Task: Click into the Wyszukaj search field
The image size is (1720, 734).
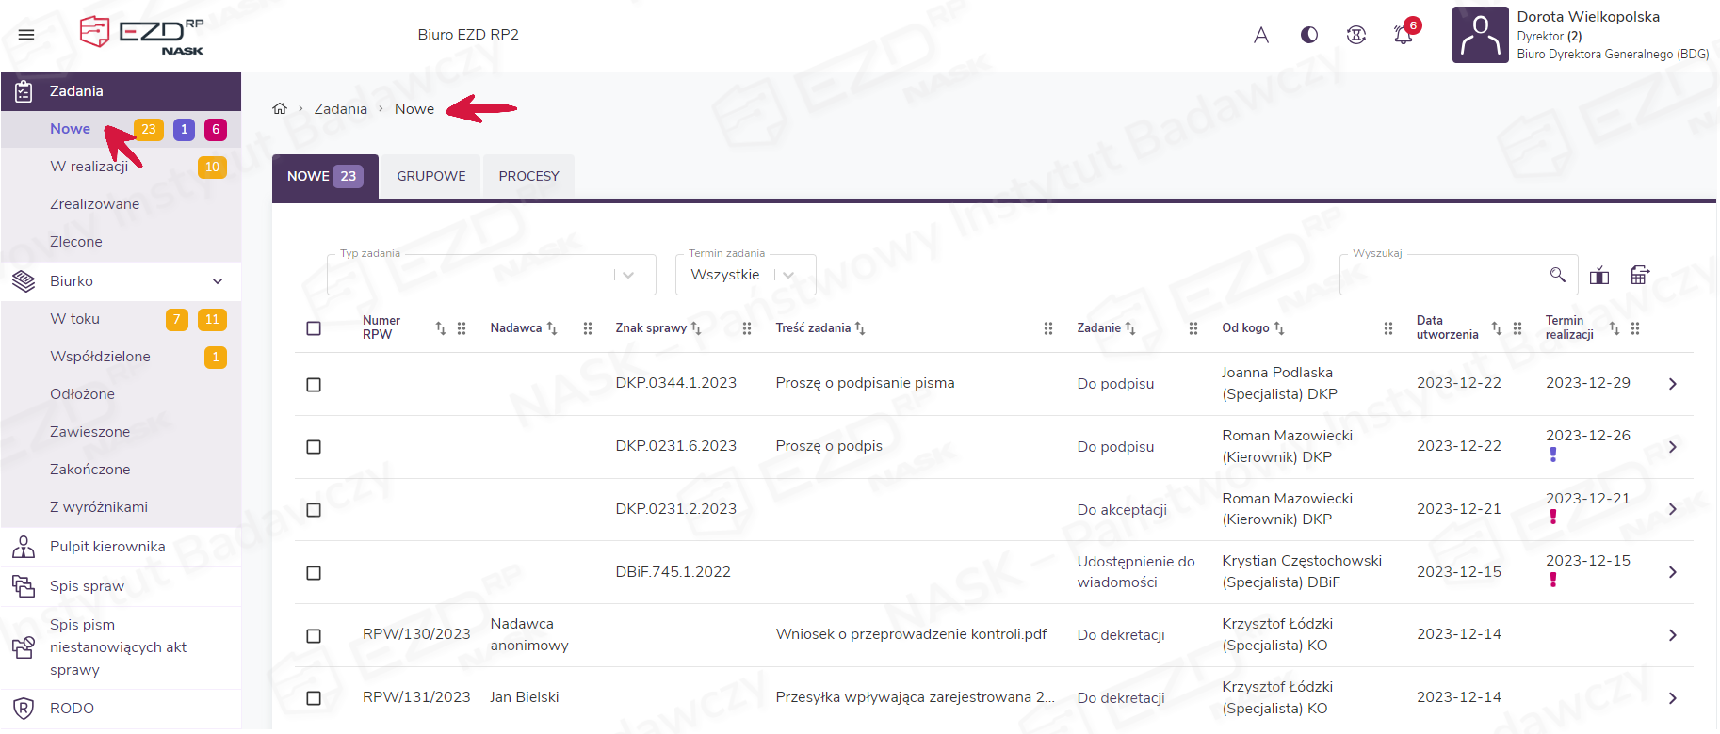Action: pyautogui.click(x=1441, y=275)
